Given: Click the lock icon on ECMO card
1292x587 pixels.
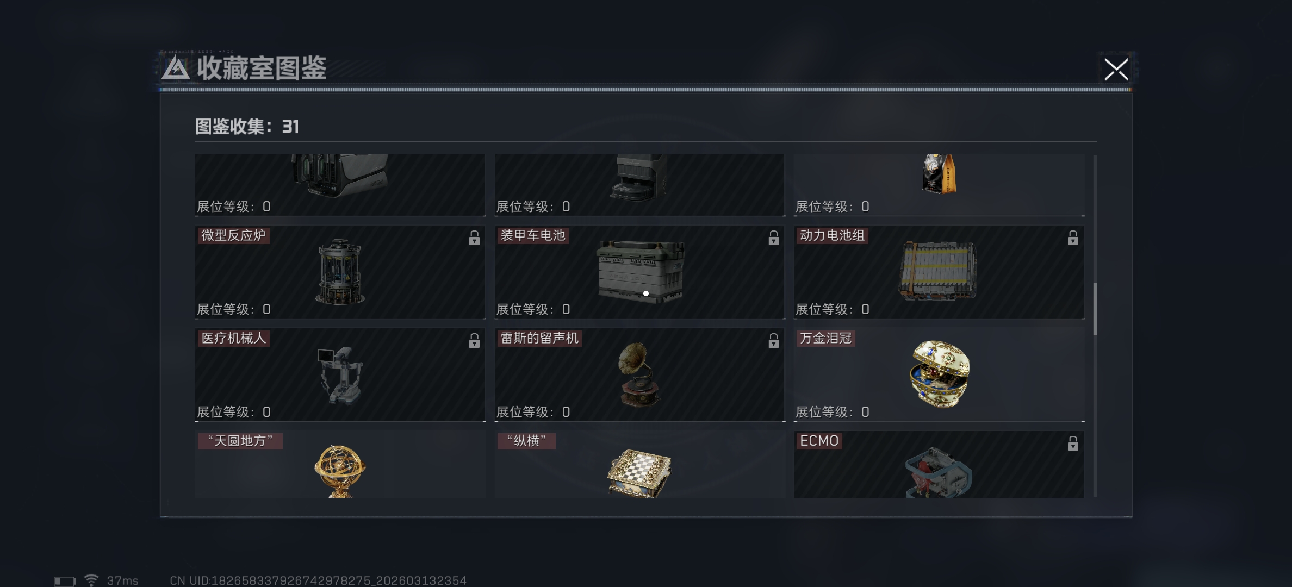Looking at the screenshot, I should [x=1072, y=444].
